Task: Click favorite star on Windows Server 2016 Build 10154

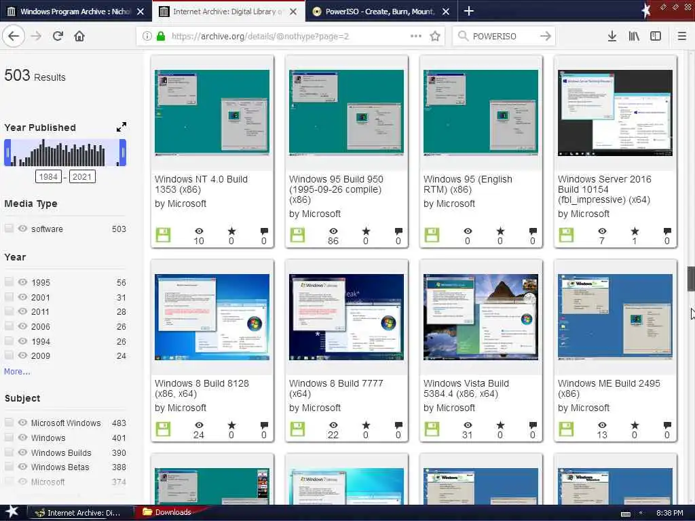Action: tap(635, 231)
